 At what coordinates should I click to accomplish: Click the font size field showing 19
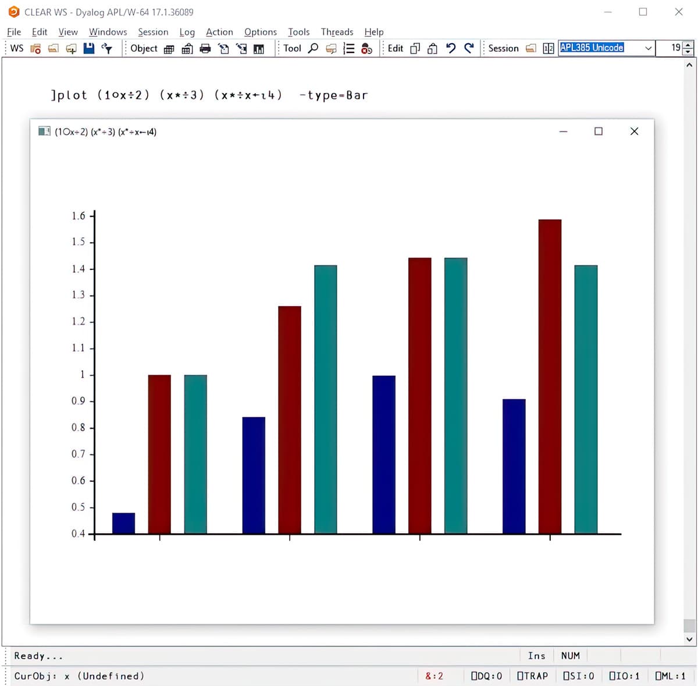point(669,48)
